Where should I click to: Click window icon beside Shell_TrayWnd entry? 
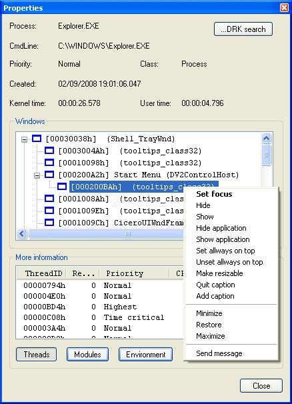point(37,139)
